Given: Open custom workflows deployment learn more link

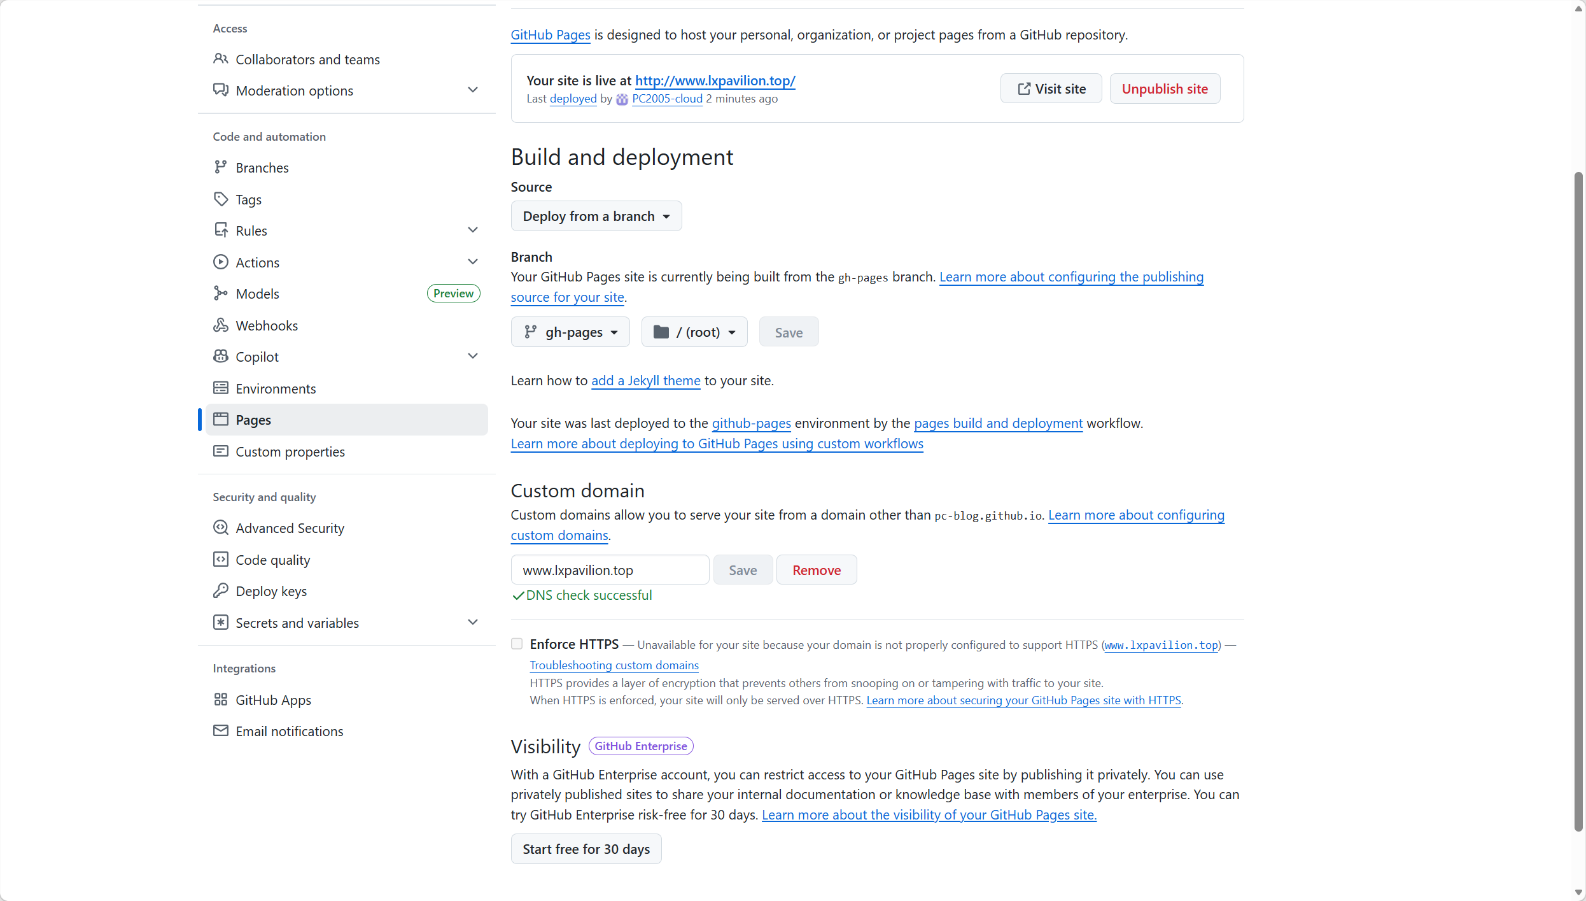Looking at the screenshot, I should [717, 444].
